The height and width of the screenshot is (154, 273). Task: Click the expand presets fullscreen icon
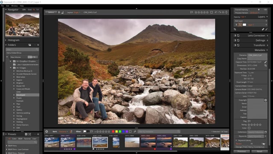30,134
